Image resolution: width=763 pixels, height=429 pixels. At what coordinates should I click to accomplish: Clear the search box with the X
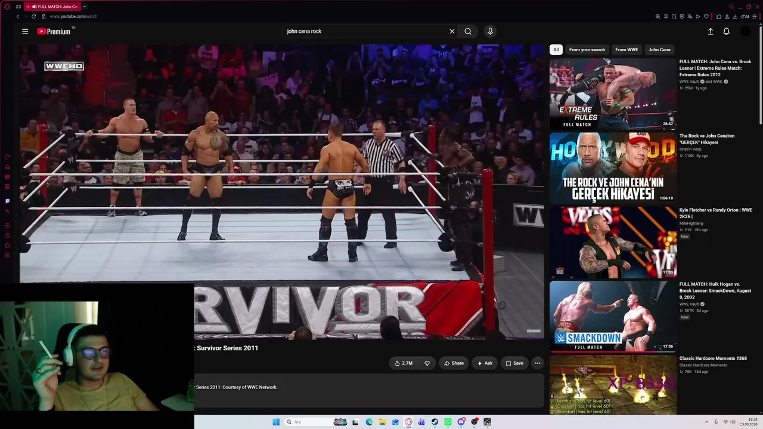(x=452, y=32)
